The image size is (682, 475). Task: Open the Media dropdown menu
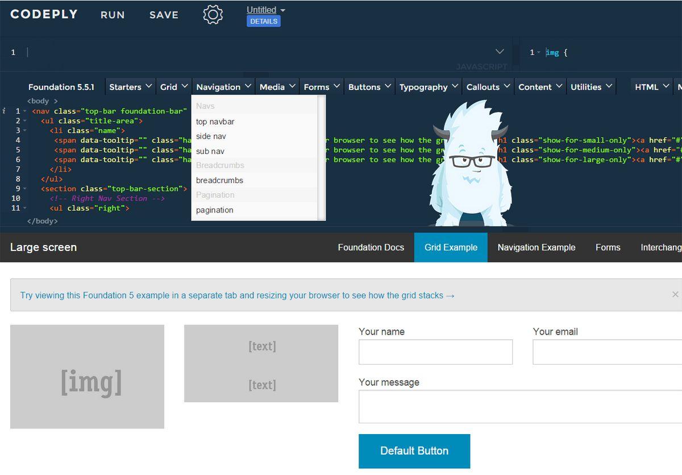point(277,87)
